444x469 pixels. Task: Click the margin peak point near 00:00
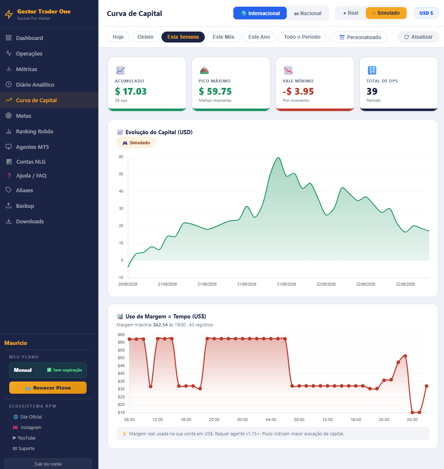(405, 356)
